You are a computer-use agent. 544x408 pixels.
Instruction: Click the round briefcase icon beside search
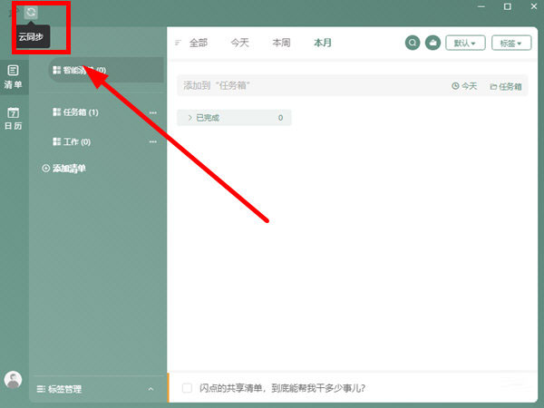(432, 43)
